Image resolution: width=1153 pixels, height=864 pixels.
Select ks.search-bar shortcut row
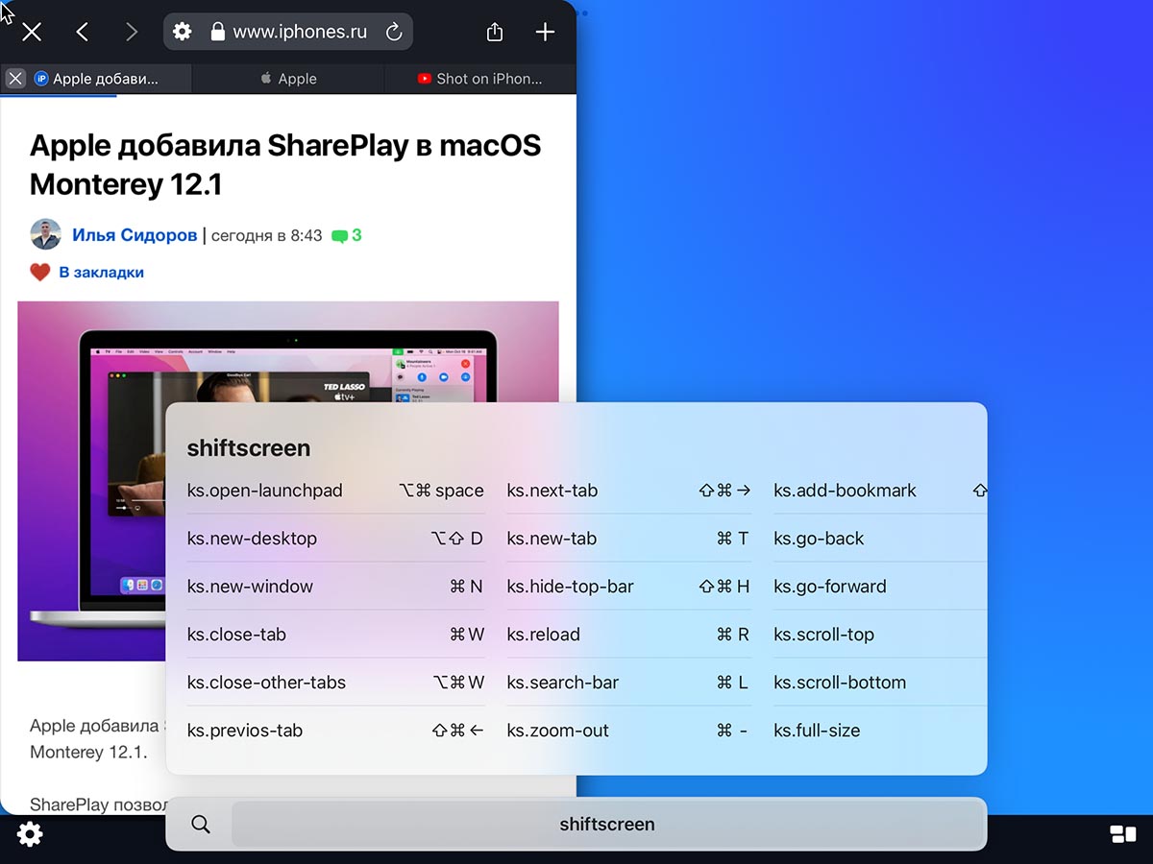pos(628,683)
